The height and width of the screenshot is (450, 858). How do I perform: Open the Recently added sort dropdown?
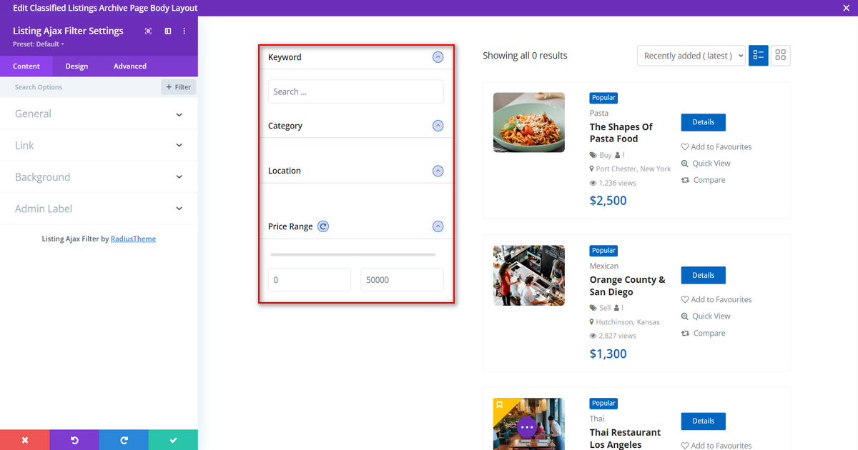point(691,56)
